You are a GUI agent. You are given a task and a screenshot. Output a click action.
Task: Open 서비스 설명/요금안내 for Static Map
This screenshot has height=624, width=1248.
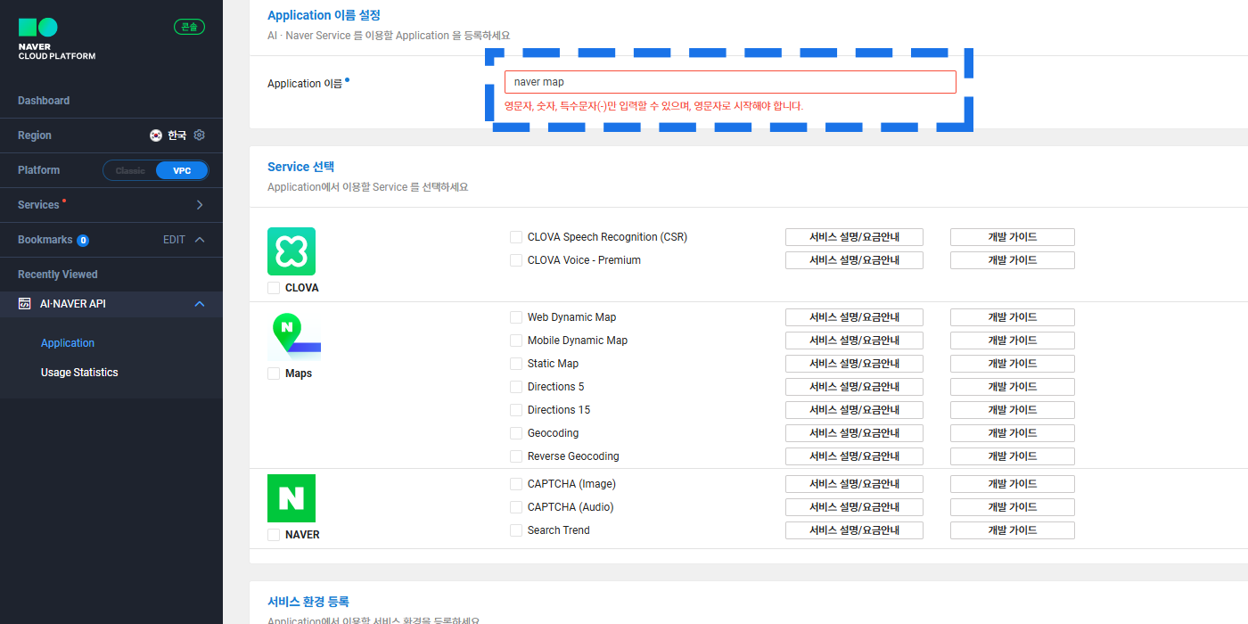pos(854,364)
